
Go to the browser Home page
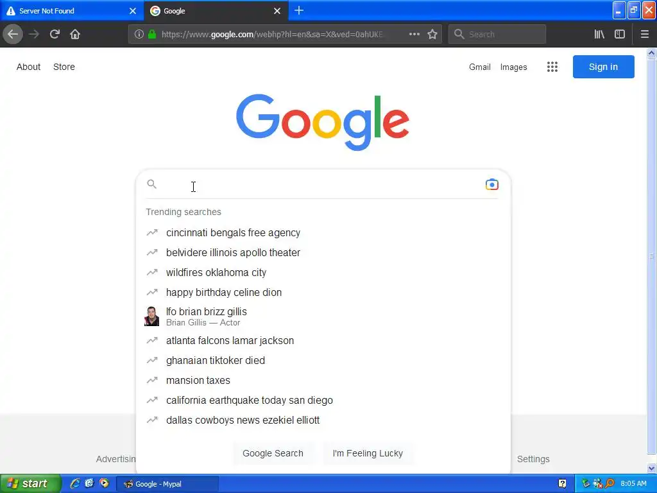75,34
